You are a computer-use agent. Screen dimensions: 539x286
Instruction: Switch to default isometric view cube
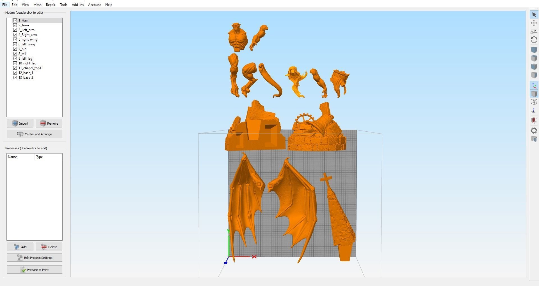coord(534,50)
